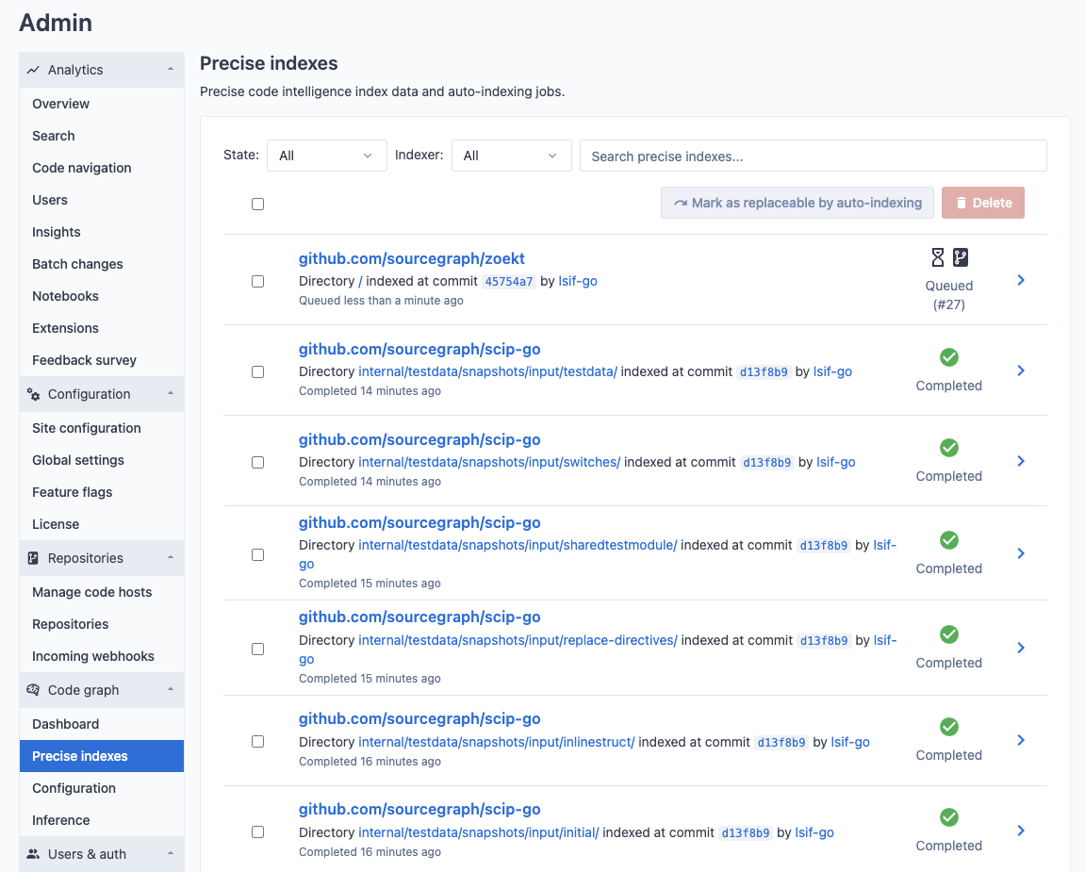Screen dimensions: 1085x872
Task: Click the 'Queued (#27)' status text
Action: point(949,295)
